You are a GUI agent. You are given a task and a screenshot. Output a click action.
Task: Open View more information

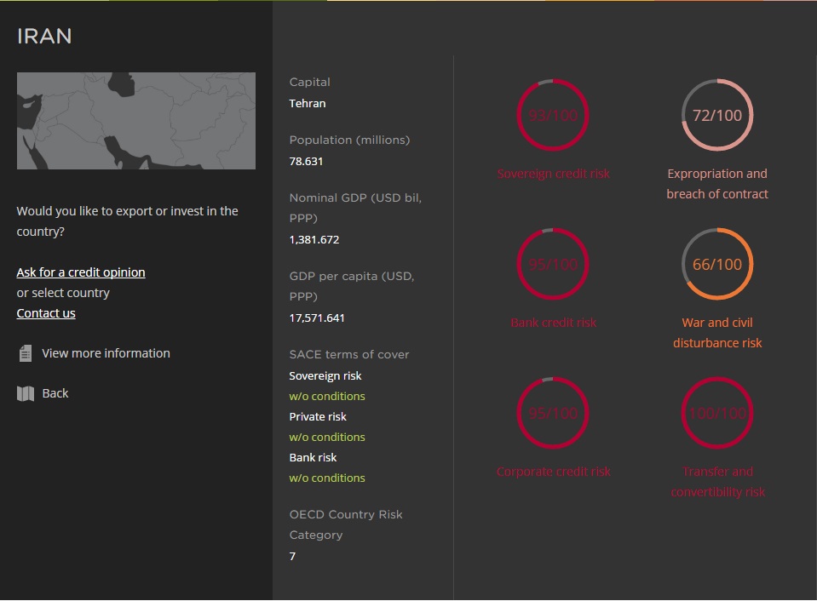click(x=106, y=353)
